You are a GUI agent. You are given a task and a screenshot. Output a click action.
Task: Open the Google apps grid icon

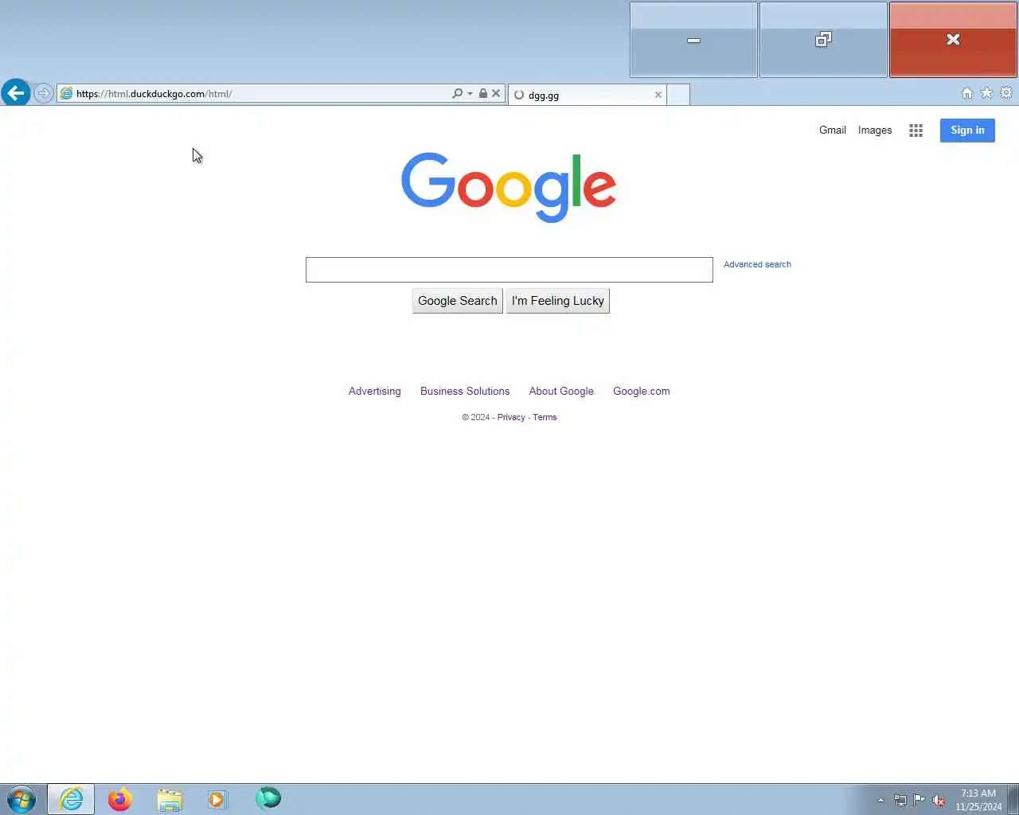point(916,131)
